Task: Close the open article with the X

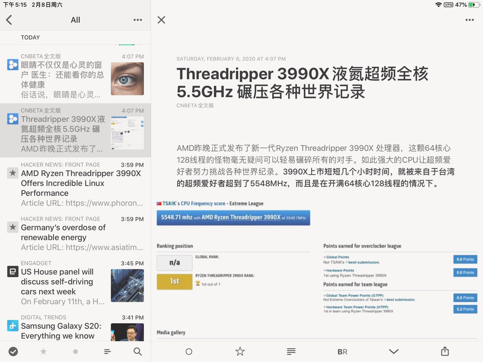Action: point(161,20)
